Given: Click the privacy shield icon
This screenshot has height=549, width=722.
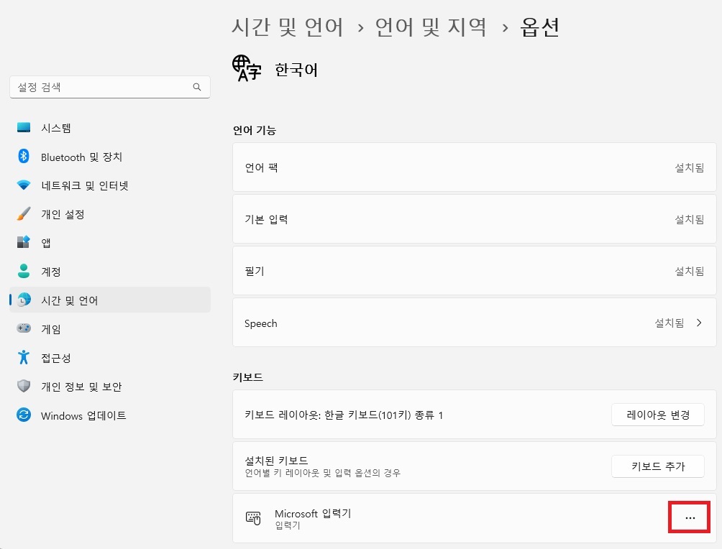Looking at the screenshot, I should point(24,386).
